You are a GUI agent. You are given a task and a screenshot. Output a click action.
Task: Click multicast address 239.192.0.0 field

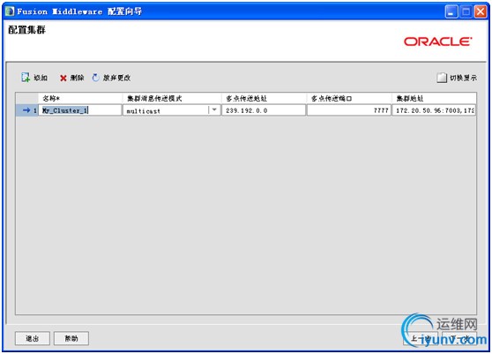[x=264, y=110]
